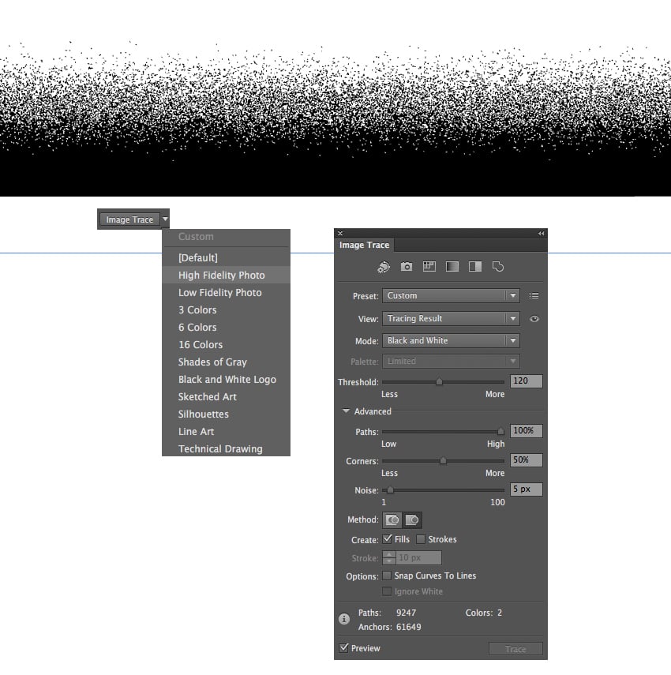Click the Threshold value field showing 120
671x675 pixels.
click(527, 381)
